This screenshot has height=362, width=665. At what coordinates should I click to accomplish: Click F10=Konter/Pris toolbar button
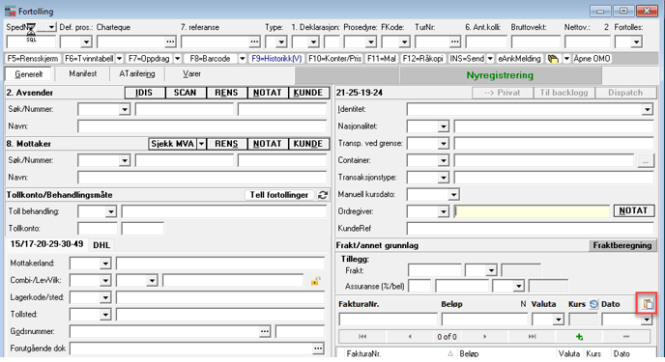click(335, 59)
